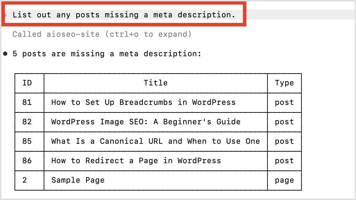This screenshot has width=356, height=200.
Task: Expand the 'Called aioseo-site' tool call line
Action: pos(102,34)
